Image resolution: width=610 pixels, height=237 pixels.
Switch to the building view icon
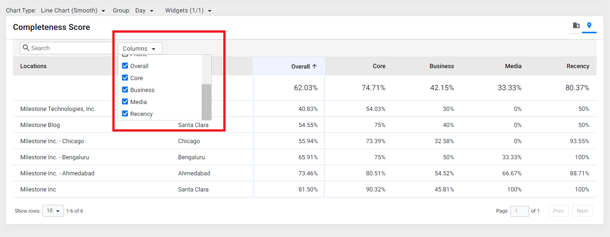[x=576, y=25]
